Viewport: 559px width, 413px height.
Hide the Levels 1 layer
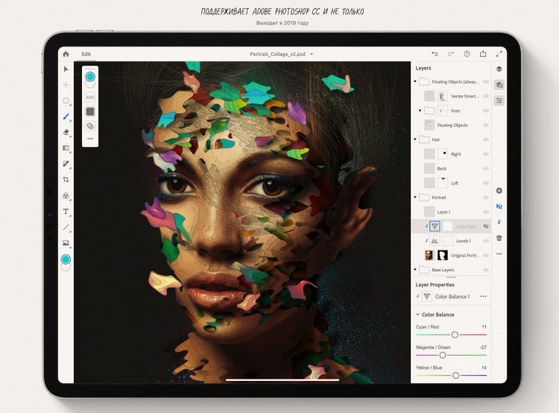point(485,241)
